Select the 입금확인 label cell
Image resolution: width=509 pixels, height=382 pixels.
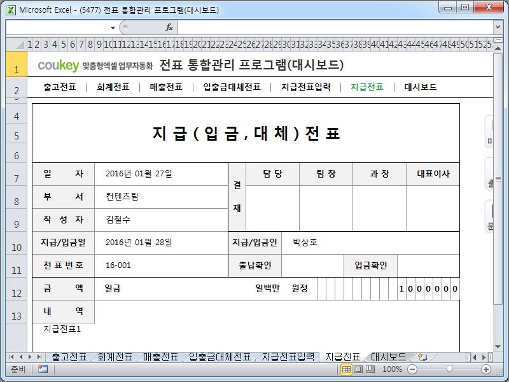371,265
